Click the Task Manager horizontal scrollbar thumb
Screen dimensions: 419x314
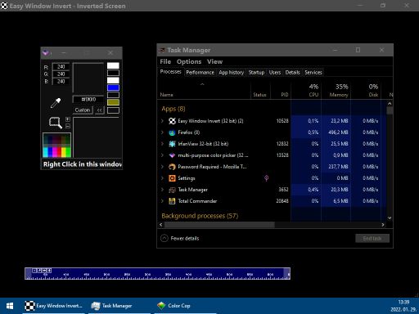point(219,225)
